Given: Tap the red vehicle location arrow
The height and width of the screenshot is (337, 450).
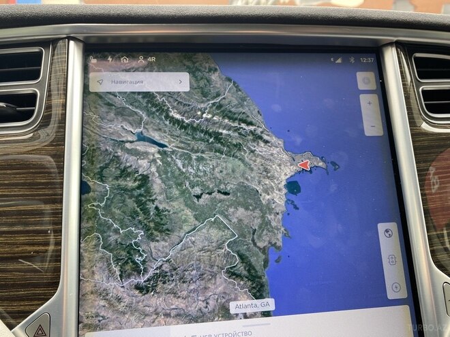Looking at the screenshot, I should (x=304, y=165).
